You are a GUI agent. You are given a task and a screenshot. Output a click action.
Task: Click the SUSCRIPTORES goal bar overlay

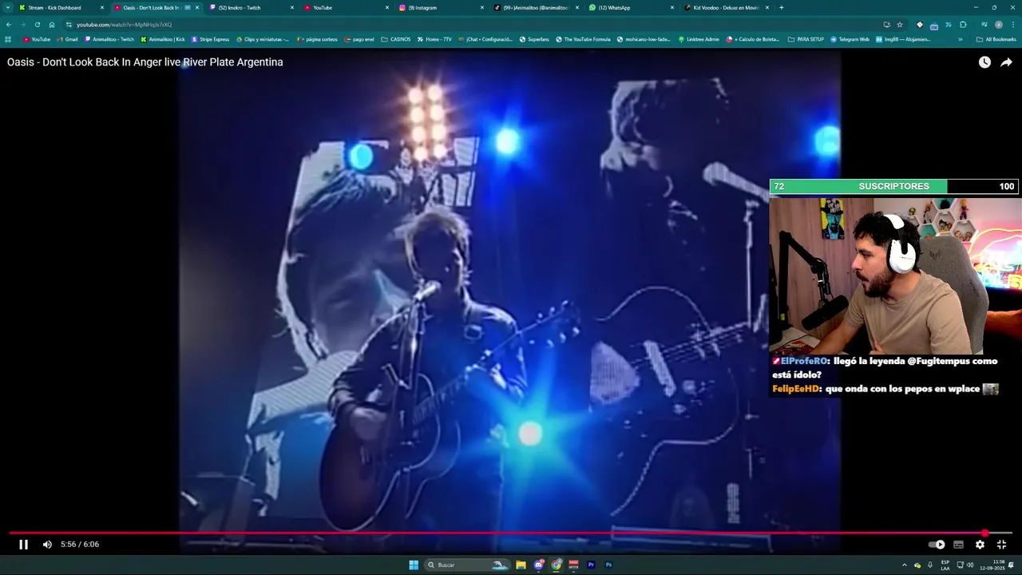pyautogui.click(x=894, y=186)
